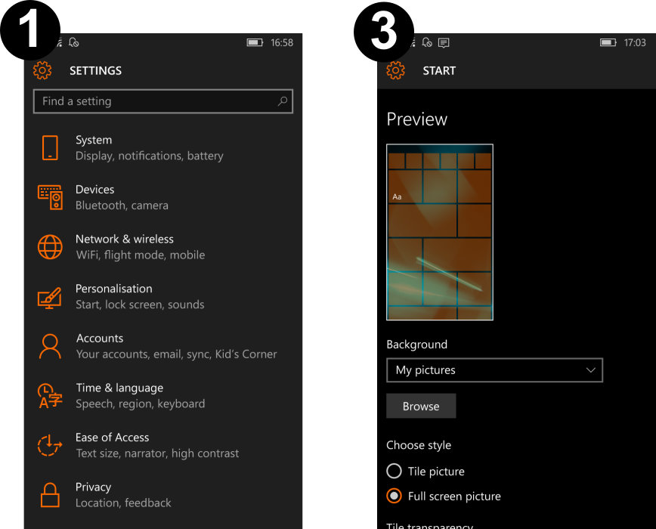This screenshot has height=529, width=656.
Task: Click 'Text size, narrator, high contrast' text
Action: tap(157, 453)
